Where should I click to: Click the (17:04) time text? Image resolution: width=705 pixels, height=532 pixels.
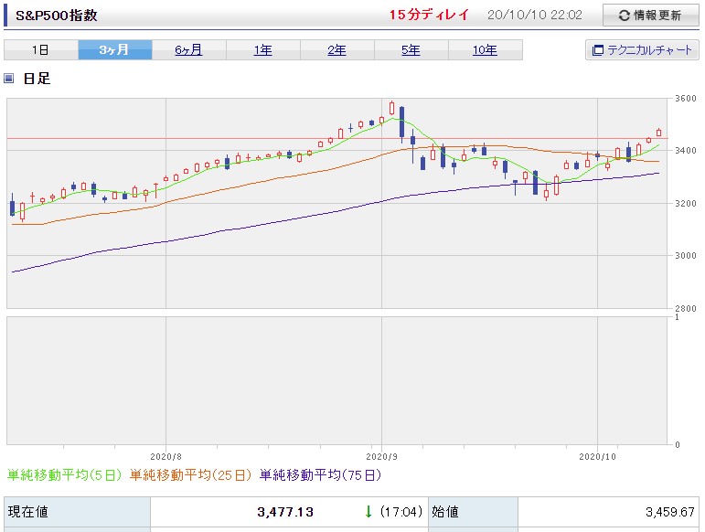point(401,512)
